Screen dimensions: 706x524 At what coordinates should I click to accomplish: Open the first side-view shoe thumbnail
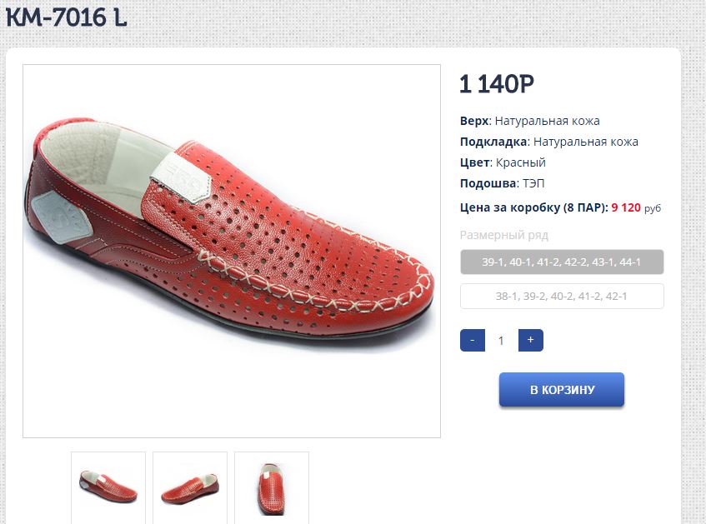click(x=108, y=486)
